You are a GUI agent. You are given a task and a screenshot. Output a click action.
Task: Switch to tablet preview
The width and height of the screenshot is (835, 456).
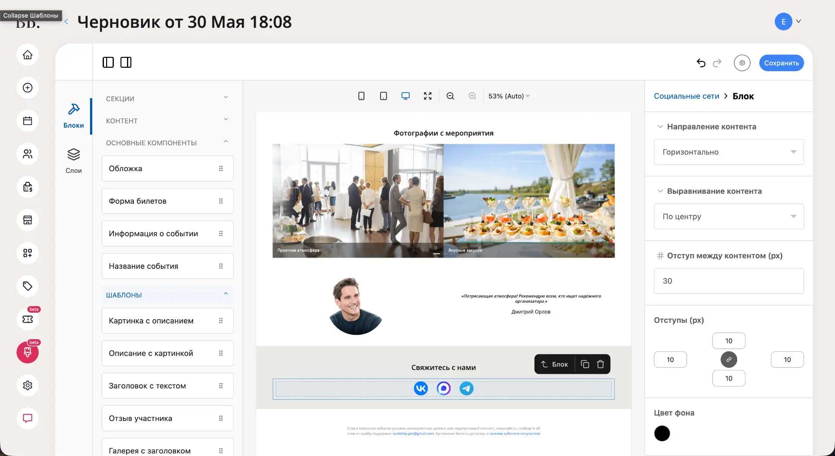pos(384,96)
